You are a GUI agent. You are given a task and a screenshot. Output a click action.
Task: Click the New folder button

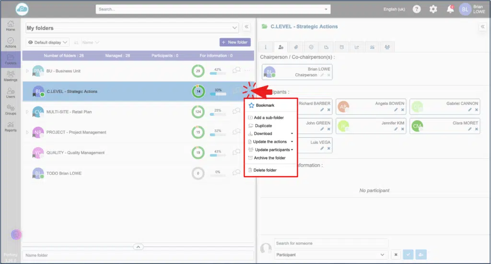click(x=234, y=42)
